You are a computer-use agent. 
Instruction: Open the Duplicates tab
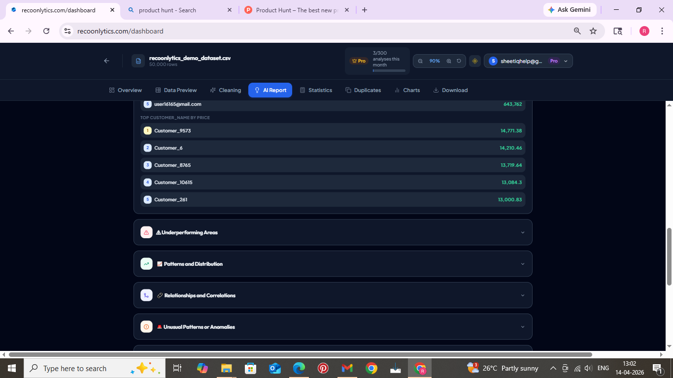coord(363,90)
